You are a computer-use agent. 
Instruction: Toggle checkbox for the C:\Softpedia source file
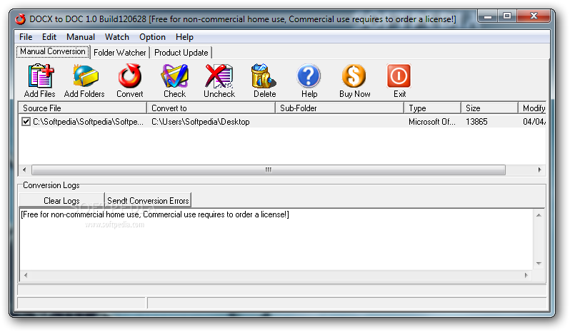tap(26, 122)
